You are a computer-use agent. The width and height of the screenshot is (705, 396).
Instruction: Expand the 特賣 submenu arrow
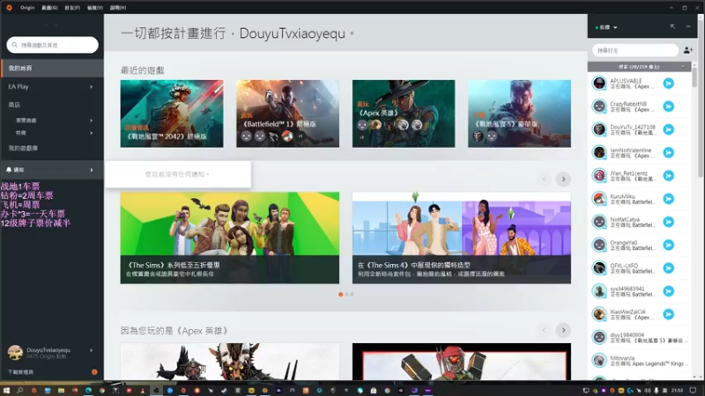[x=92, y=133]
